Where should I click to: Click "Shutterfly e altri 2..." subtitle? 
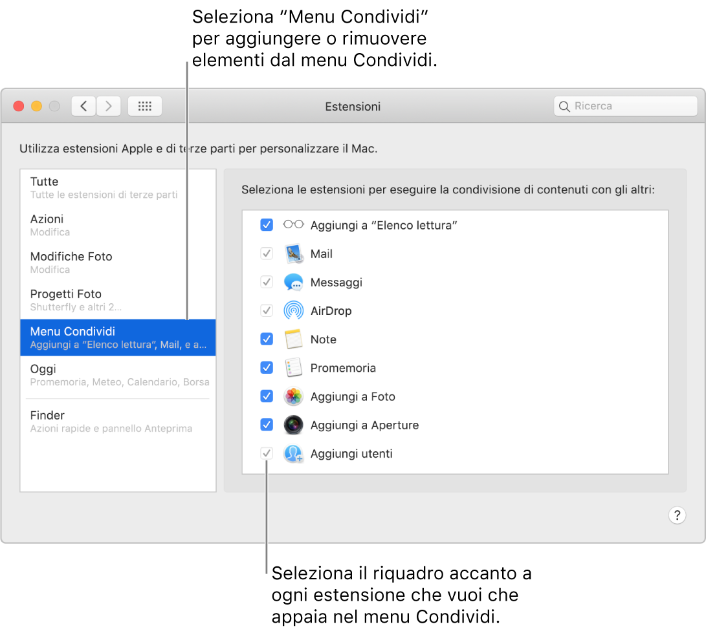tap(76, 307)
